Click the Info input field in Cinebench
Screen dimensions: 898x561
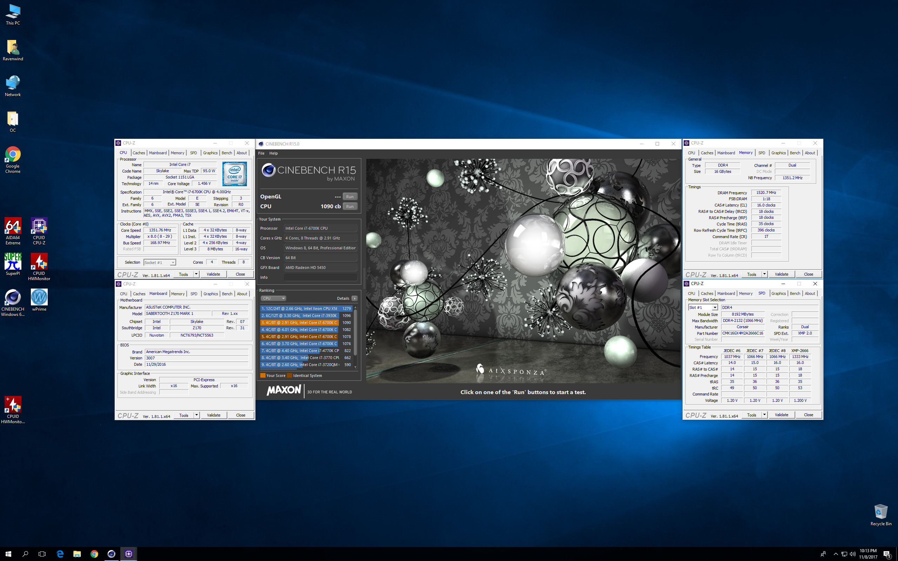coord(321,277)
